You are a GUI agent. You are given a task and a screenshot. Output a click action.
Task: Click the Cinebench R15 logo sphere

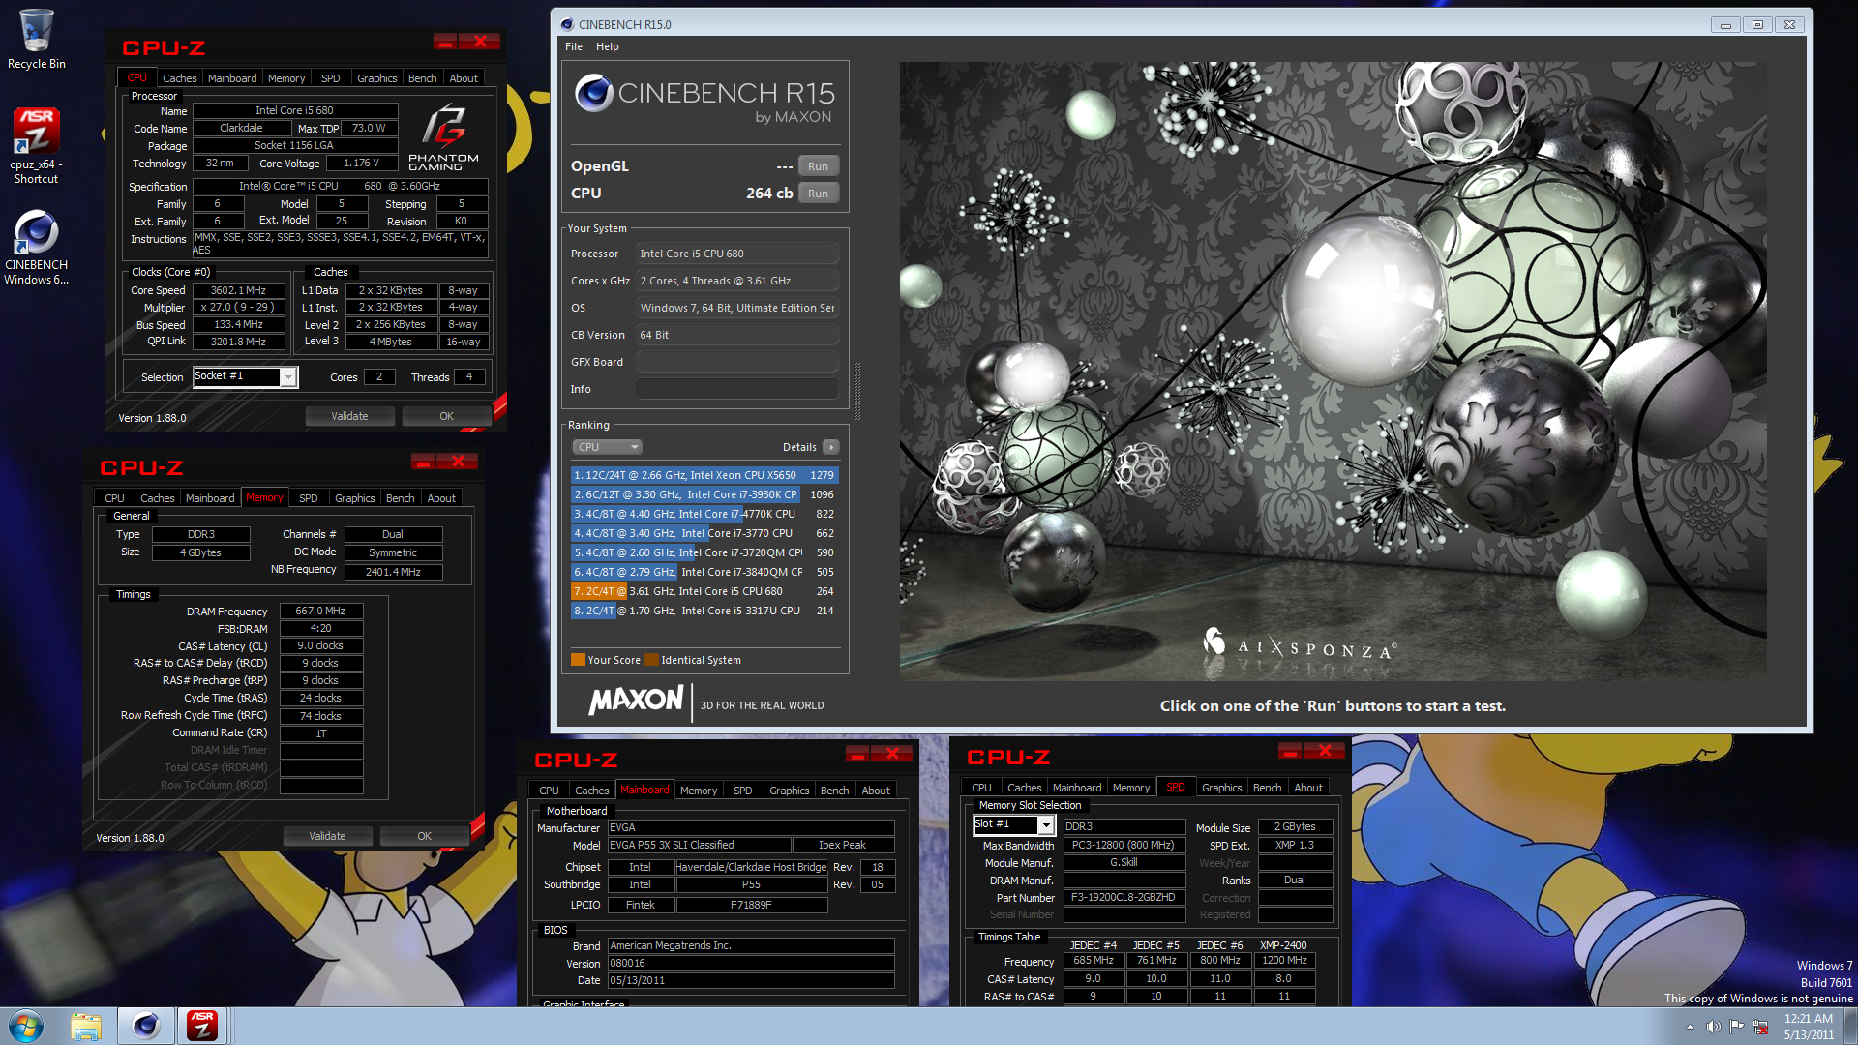pos(593,94)
